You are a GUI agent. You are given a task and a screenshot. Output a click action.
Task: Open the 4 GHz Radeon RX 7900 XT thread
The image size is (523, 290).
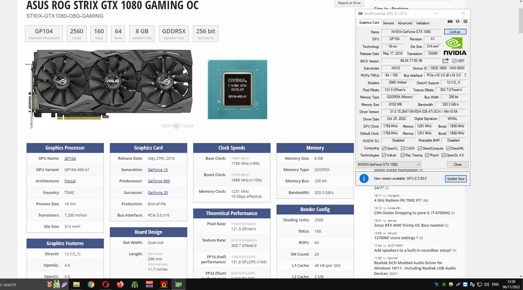pyautogui.click(x=398, y=201)
